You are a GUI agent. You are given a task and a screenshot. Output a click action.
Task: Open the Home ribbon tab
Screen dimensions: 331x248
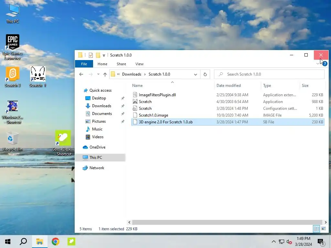click(x=102, y=64)
